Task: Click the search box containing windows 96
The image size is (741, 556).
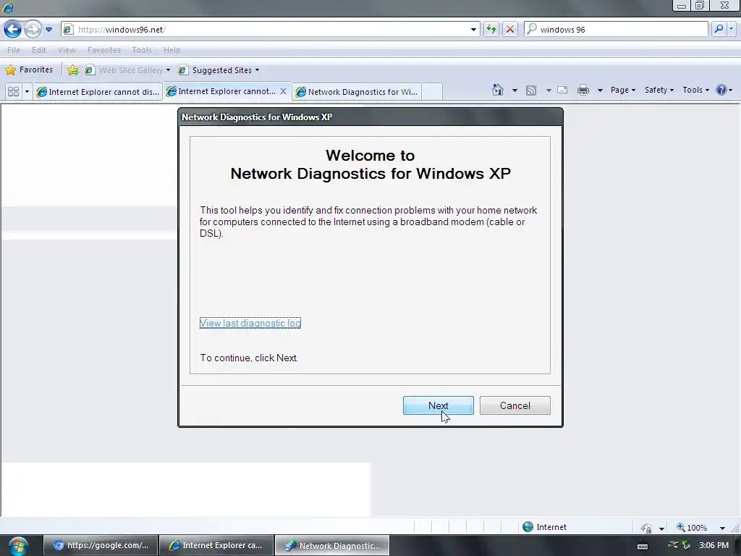Action: click(617, 29)
